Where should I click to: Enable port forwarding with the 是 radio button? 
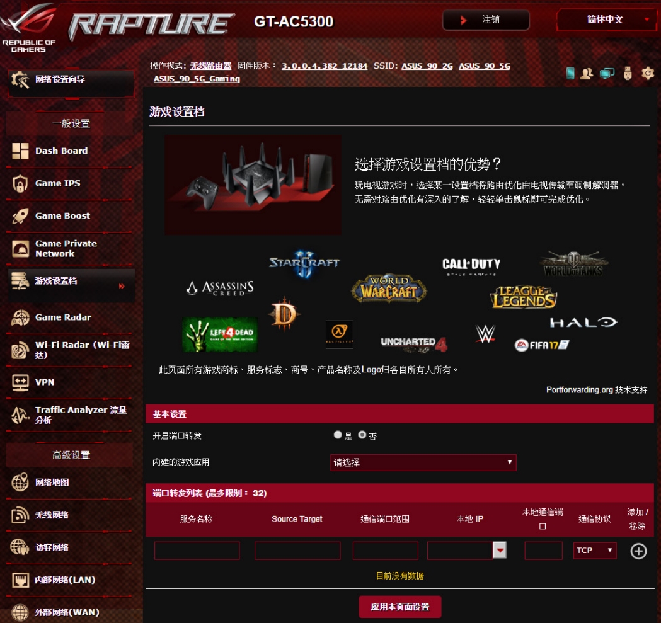tap(338, 435)
